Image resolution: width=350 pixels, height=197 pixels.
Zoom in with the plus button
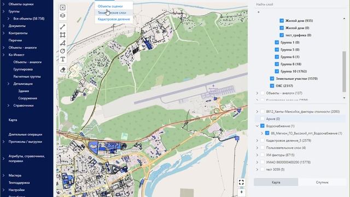pos(241,192)
